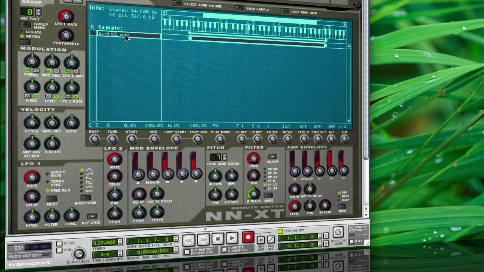The width and height of the screenshot is (484, 272).
Task: Click the Group LFO 1 Rate knob
Action: coord(66,16)
